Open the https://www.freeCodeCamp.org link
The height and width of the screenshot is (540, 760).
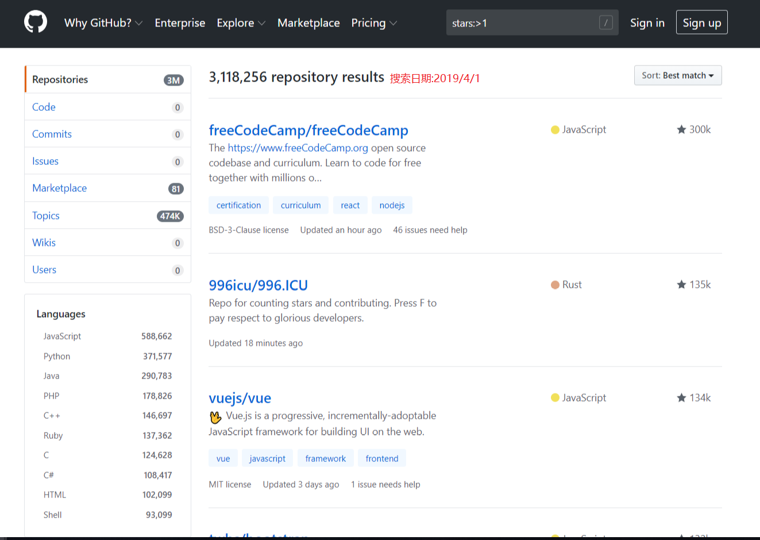pyautogui.click(x=298, y=148)
